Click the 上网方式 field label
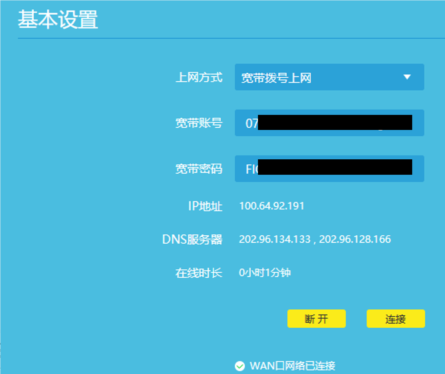 [x=200, y=77]
